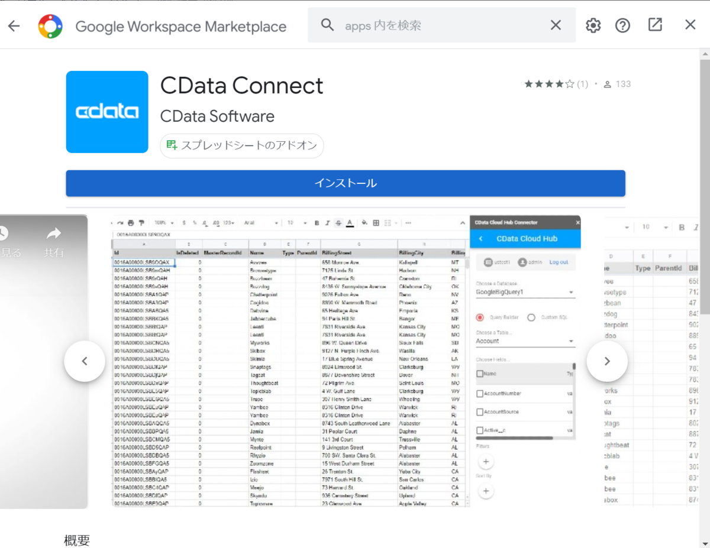The width and height of the screenshot is (710, 548).
Task: Open the CData Software developer link
Action: tap(217, 116)
